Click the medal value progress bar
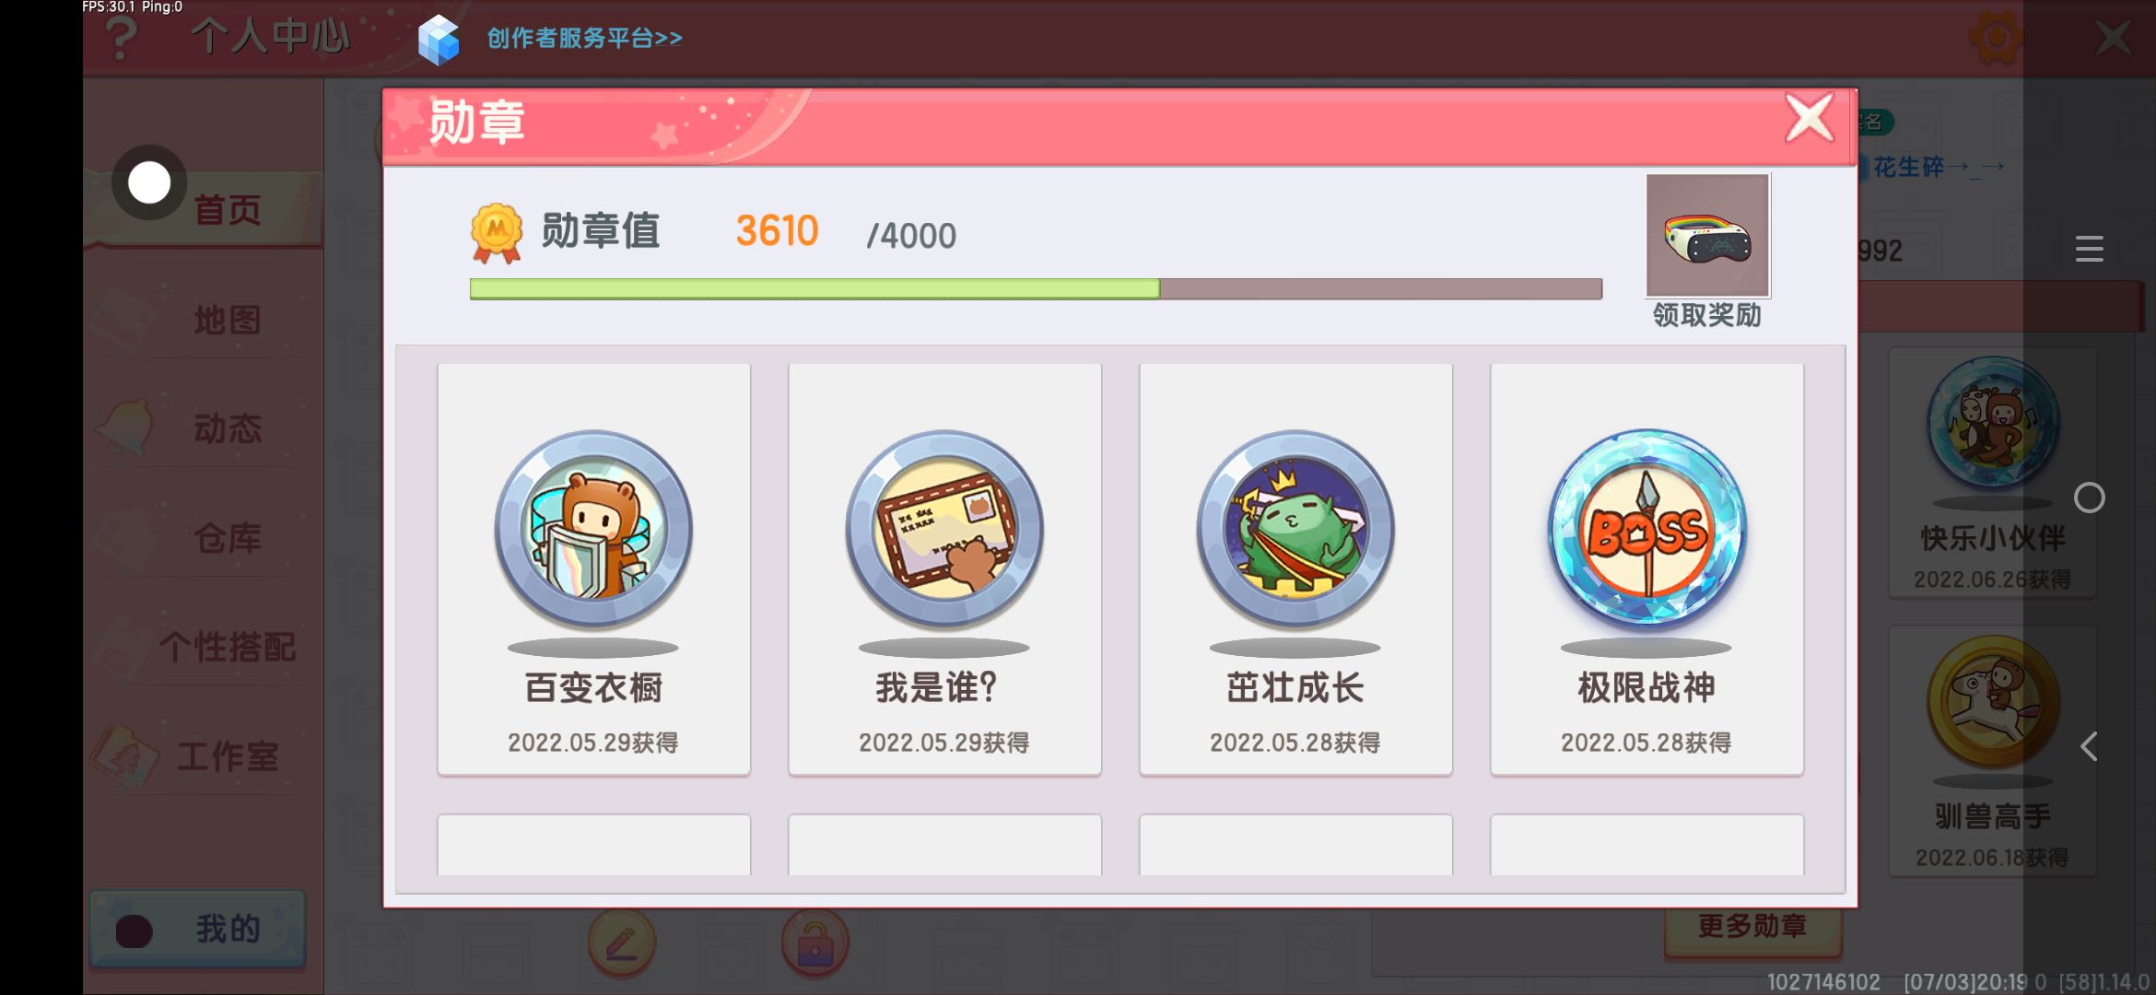Image resolution: width=2156 pixels, height=995 pixels. coord(1036,288)
